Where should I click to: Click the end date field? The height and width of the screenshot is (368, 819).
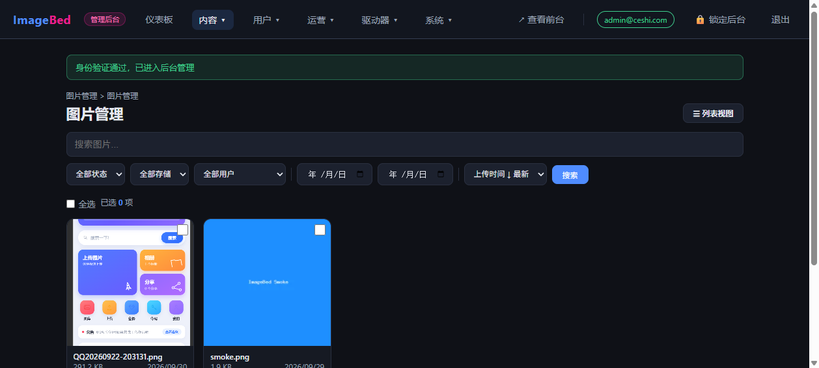(415, 174)
